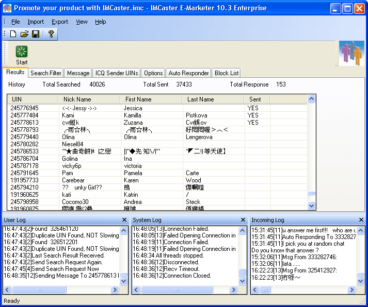Open the Import menu
Screen dimensions: 368x307
36,22
